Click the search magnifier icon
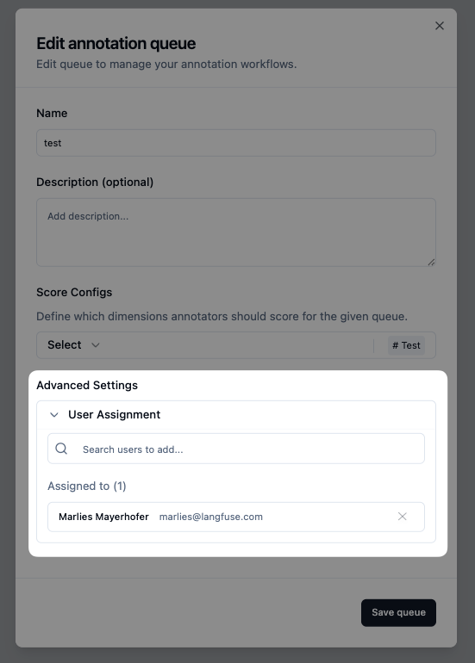Viewport: 475px width, 663px height. [x=61, y=449]
